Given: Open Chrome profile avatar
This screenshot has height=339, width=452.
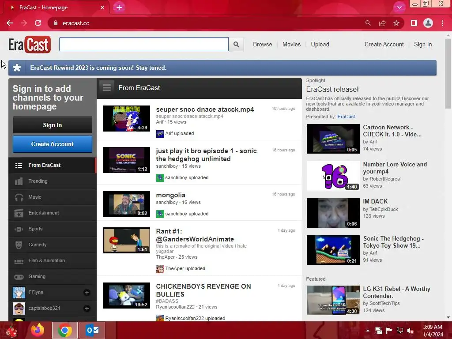Looking at the screenshot, I should (428, 23).
